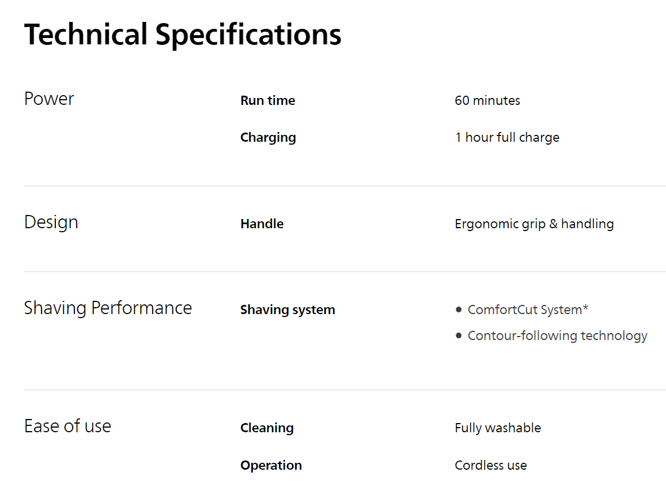Click the Cleaning label
The width and height of the screenshot is (666, 487).
click(x=267, y=428)
